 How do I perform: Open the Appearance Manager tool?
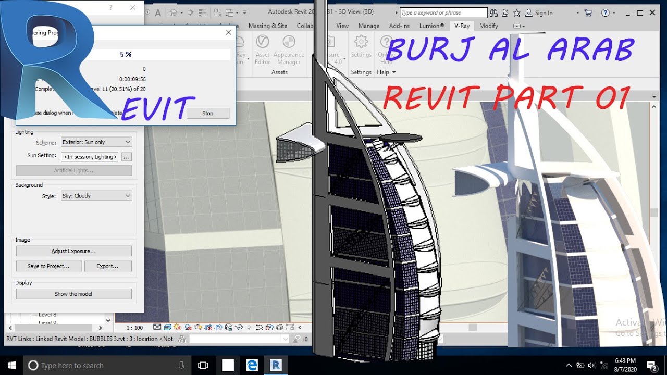pos(289,49)
